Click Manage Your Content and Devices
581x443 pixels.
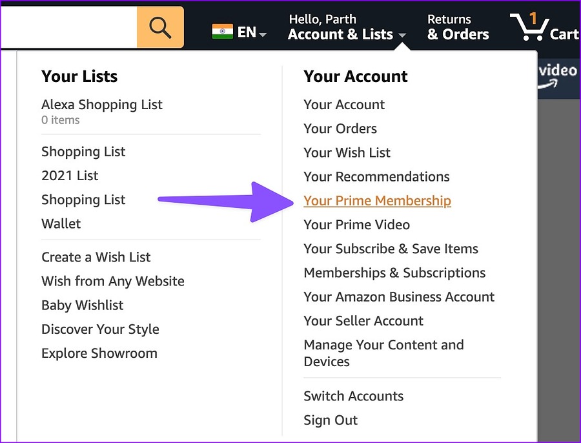[383, 353]
